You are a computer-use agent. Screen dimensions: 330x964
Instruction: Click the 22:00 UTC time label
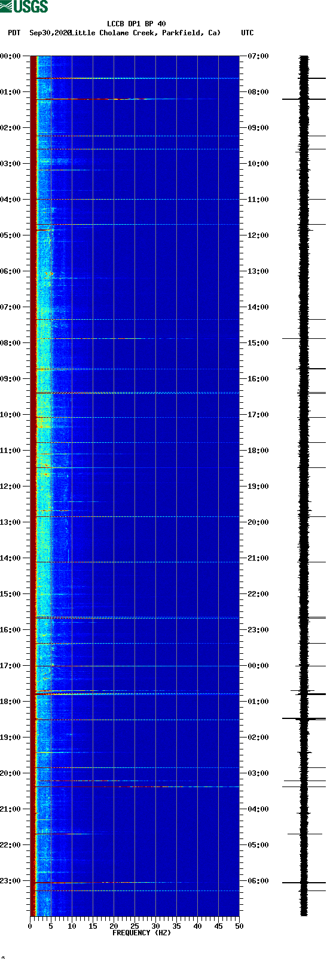tap(258, 594)
